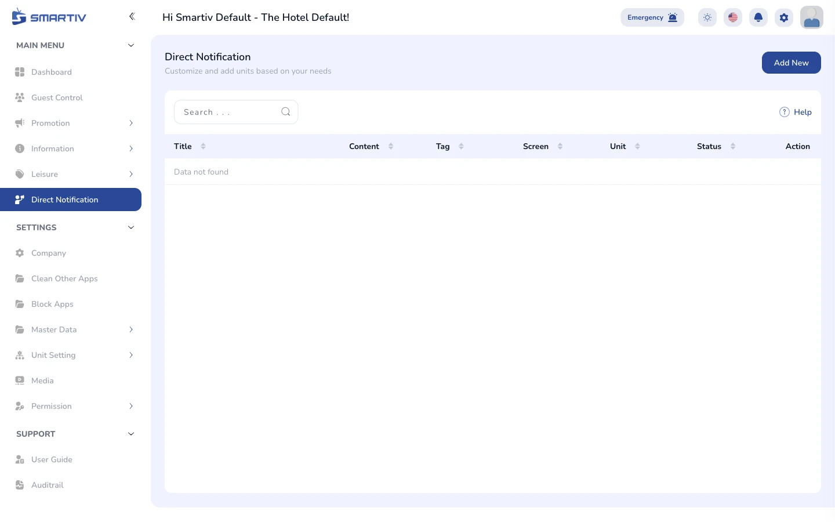The image size is (835, 522).
Task: Click the Action column header
Action: click(x=798, y=146)
